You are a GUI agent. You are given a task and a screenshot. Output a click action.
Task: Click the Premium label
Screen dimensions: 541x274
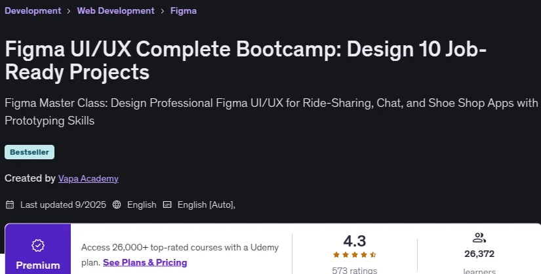(x=38, y=265)
